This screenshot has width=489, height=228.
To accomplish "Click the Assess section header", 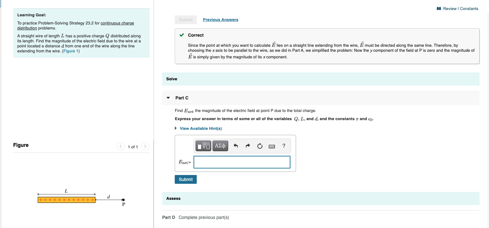I will (x=173, y=199).
